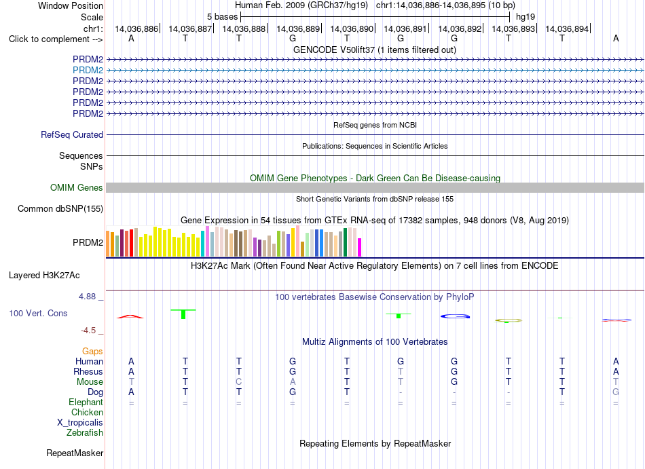
Task: Click the PRDM2 GTEx expression label
Action: [x=88, y=243]
